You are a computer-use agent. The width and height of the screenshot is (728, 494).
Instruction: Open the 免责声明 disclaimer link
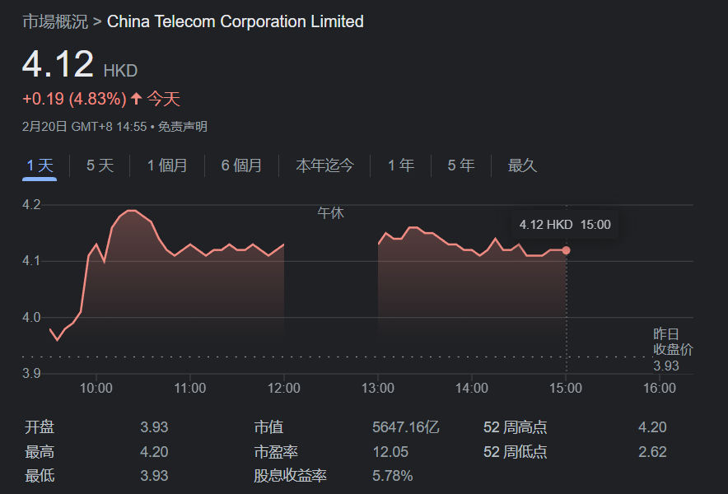tap(183, 127)
